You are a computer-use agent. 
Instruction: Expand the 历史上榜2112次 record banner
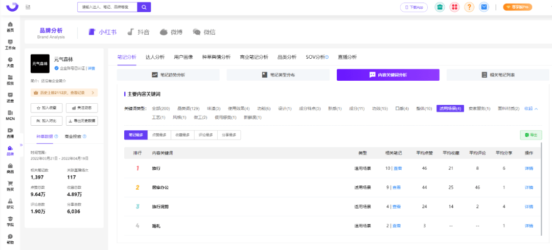click(x=64, y=93)
